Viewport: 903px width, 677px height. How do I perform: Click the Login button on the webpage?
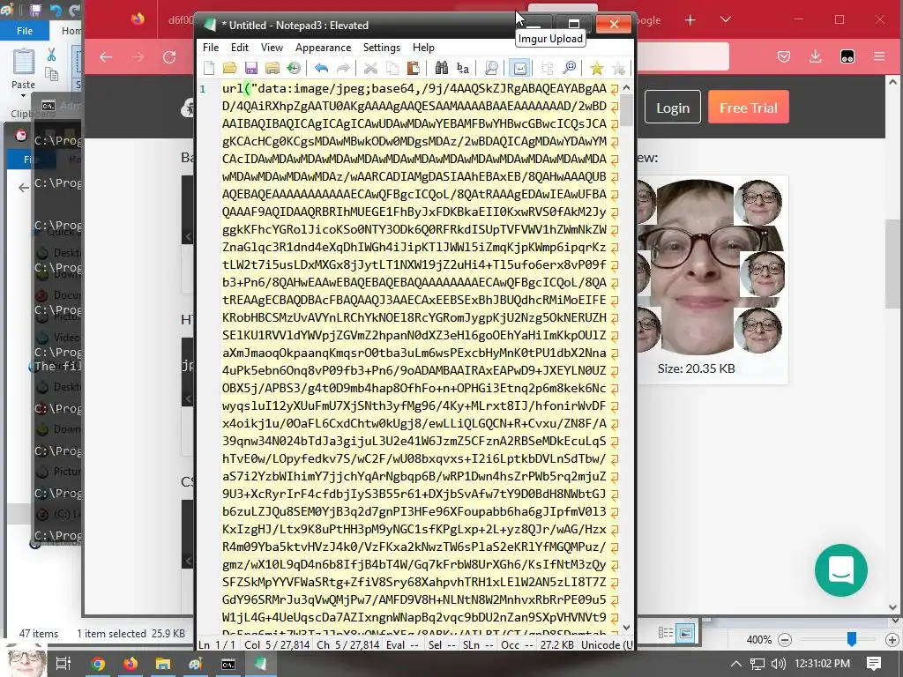673,107
